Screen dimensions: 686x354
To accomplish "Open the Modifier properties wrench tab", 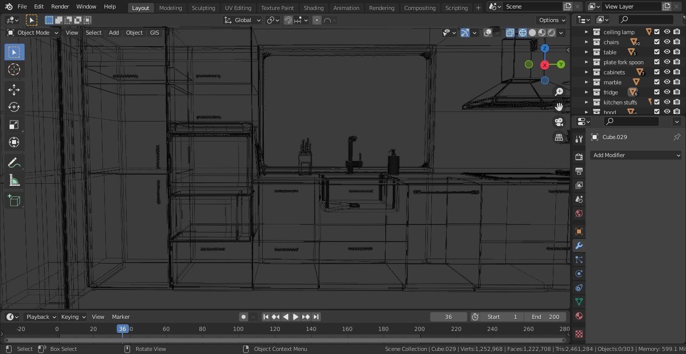I will pyautogui.click(x=579, y=246).
